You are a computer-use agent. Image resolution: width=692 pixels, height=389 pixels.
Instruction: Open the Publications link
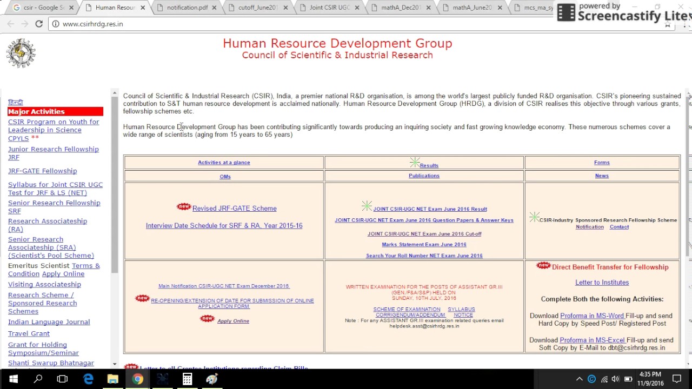tap(424, 176)
